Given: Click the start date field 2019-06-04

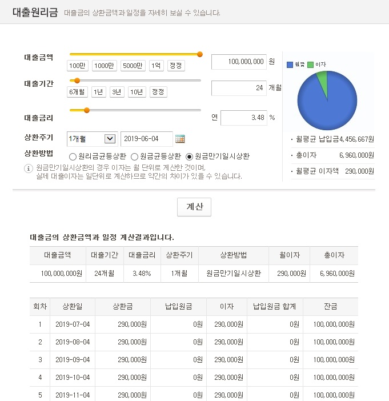Looking at the screenshot, I should [147, 139].
